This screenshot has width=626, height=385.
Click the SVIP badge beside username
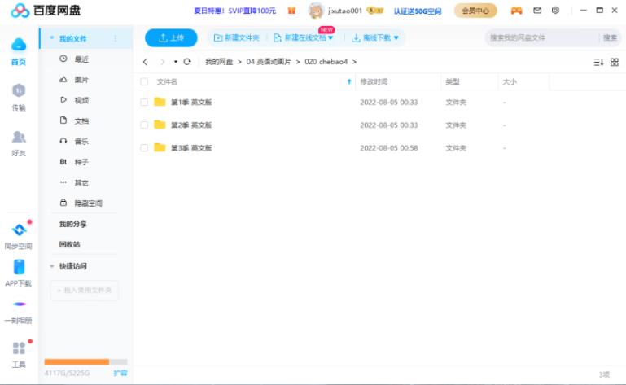click(375, 11)
